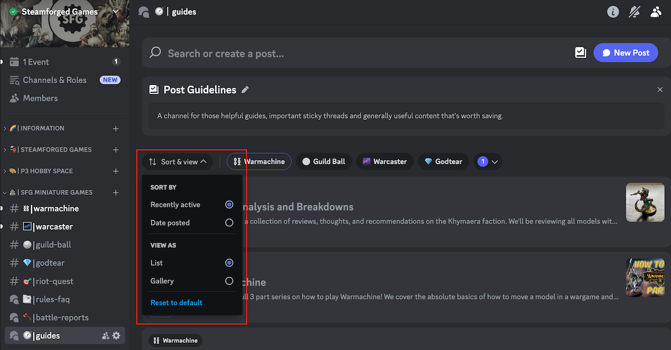Collapse the SFG MINIATURE GAMES category
This screenshot has width=671, height=350.
(48, 193)
